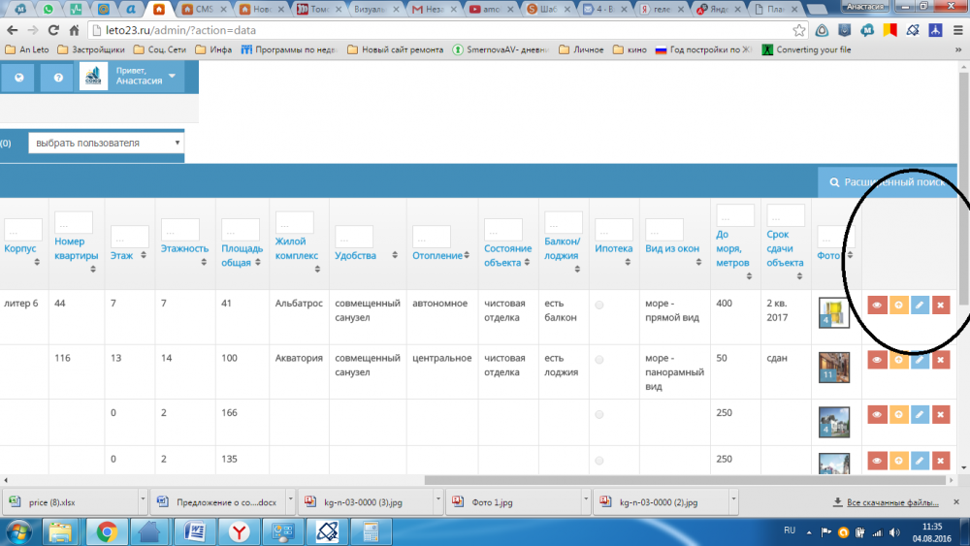970x546 pixels.
Task: Click the help question mark icon
Action: point(58,78)
